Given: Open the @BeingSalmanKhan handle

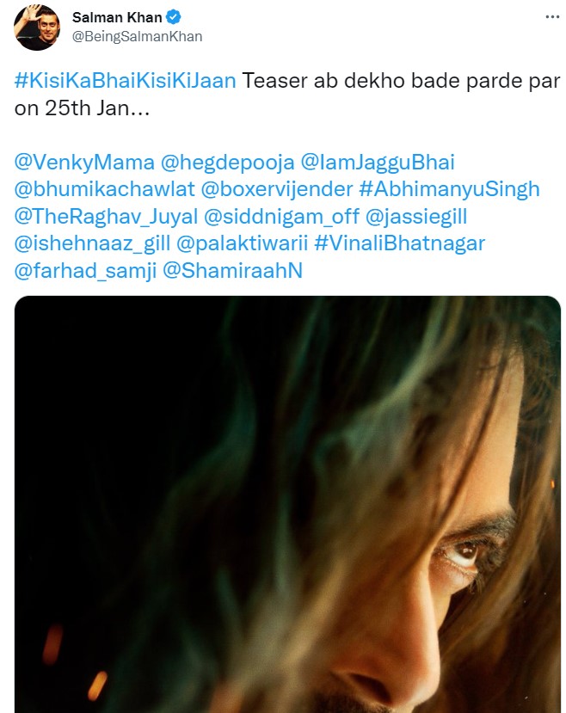Looking at the screenshot, I should (x=138, y=36).
